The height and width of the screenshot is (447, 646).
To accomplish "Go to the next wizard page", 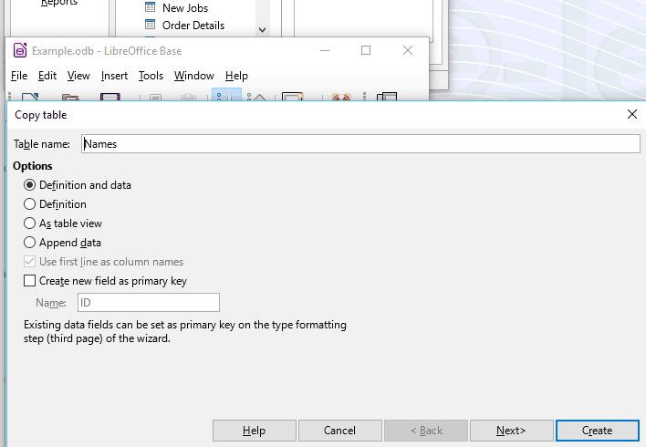I will click(x=511, y=431).
